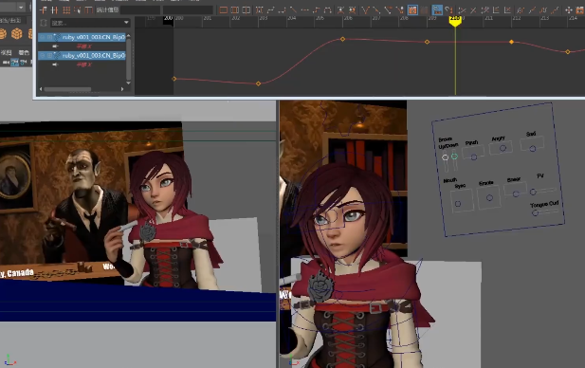The width and height of the screenshot is (585, 368).
Task: Select the Sad face control handle
Action: point(533,149)
